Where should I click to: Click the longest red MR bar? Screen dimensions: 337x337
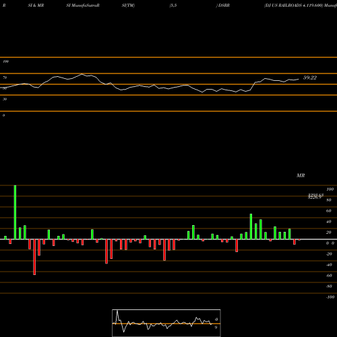34,257
